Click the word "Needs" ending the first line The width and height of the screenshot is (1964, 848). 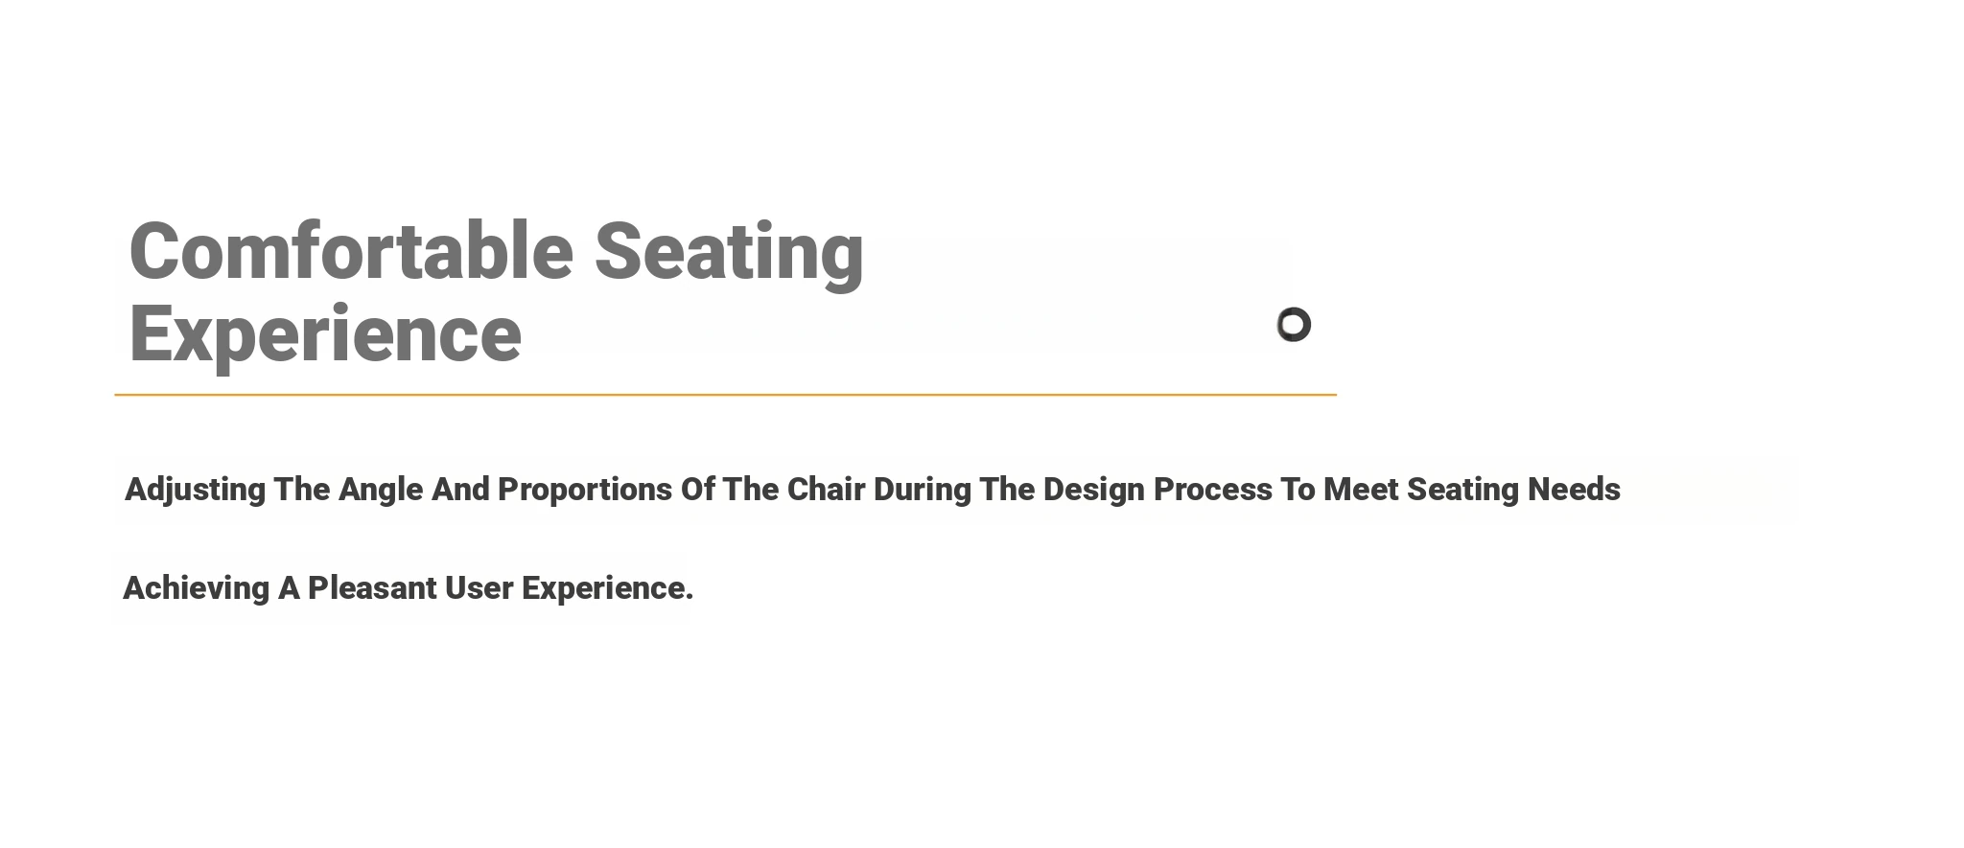(1574, 489)
